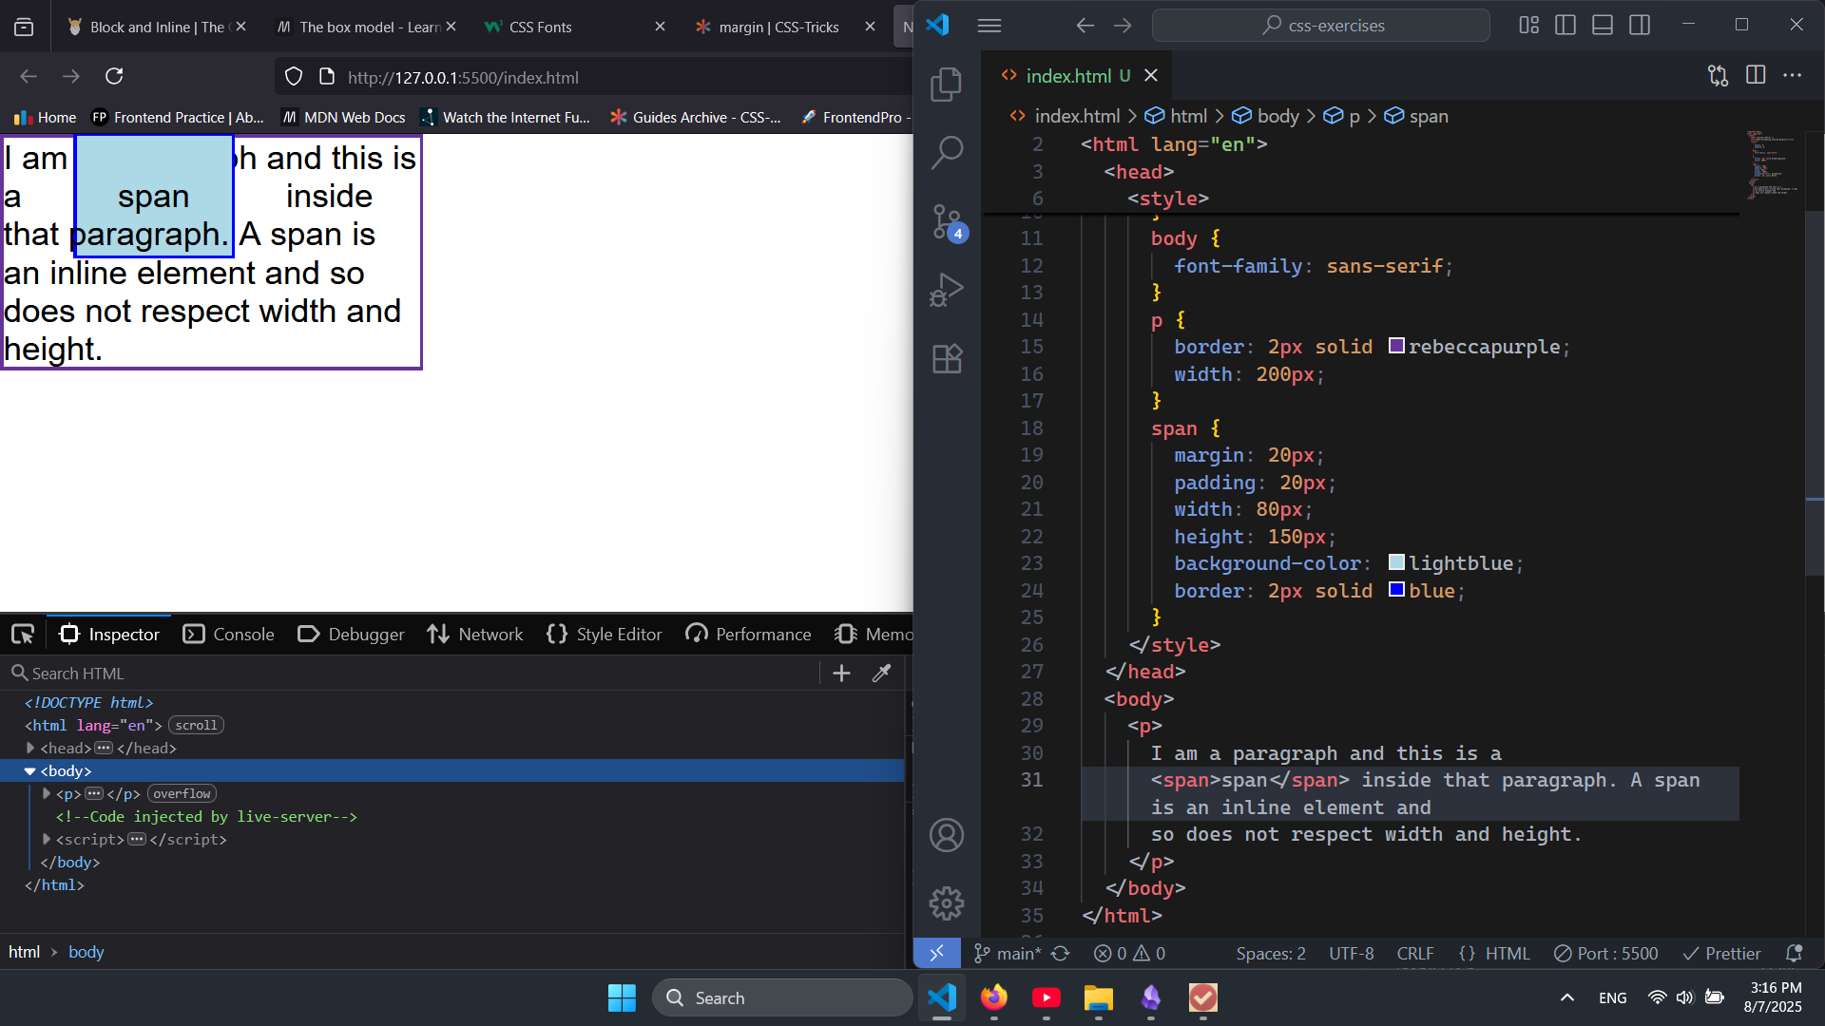Open the tracking protection shield icon
The image size is (1825, 1026).
pyautogui.click(x=294, y=77)
